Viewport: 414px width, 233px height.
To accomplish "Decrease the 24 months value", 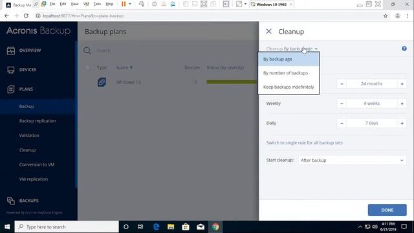I will pos(342,84).
